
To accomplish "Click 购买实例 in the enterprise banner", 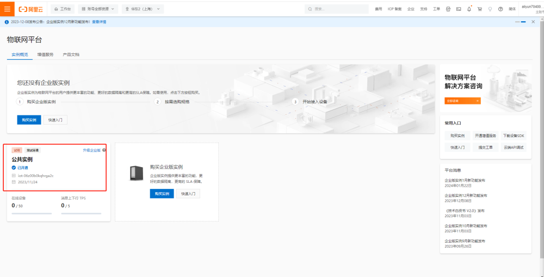I will point(29,120).
